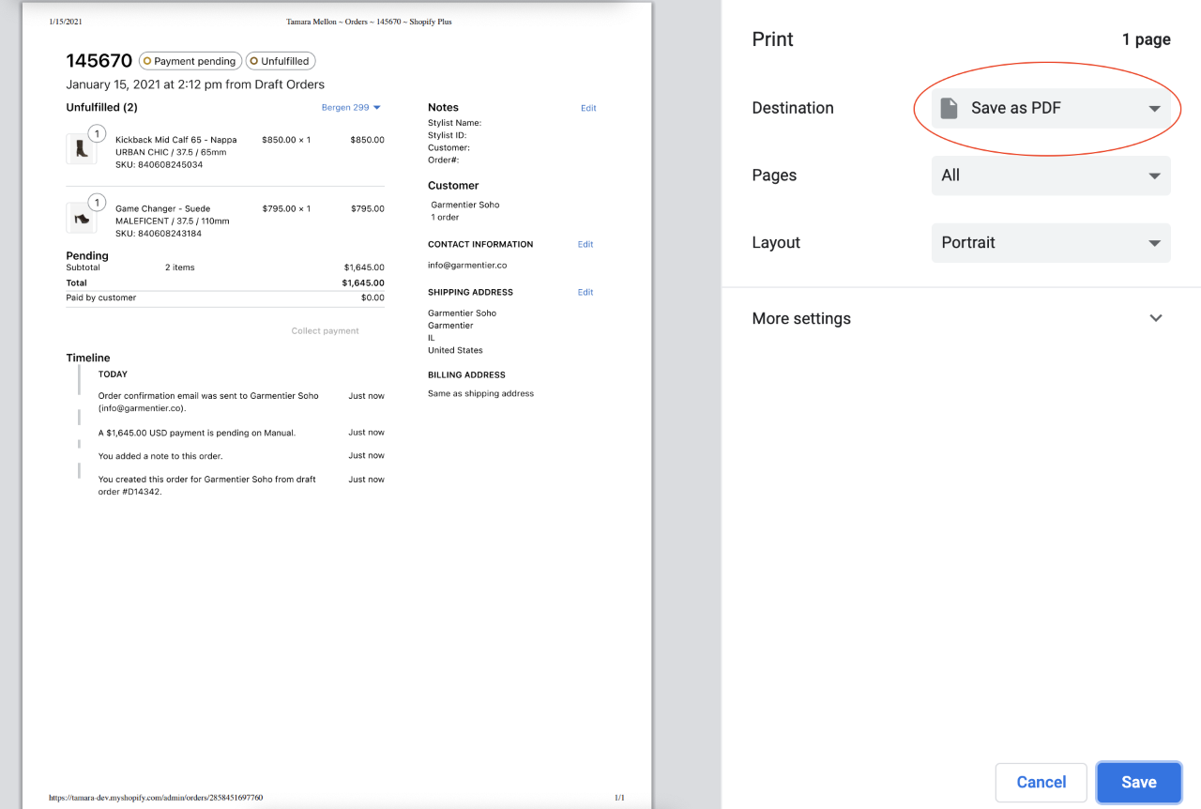Click the tamara-dev.myshopify.com URL in footer
1201x809 pixels.
(156, 798)
